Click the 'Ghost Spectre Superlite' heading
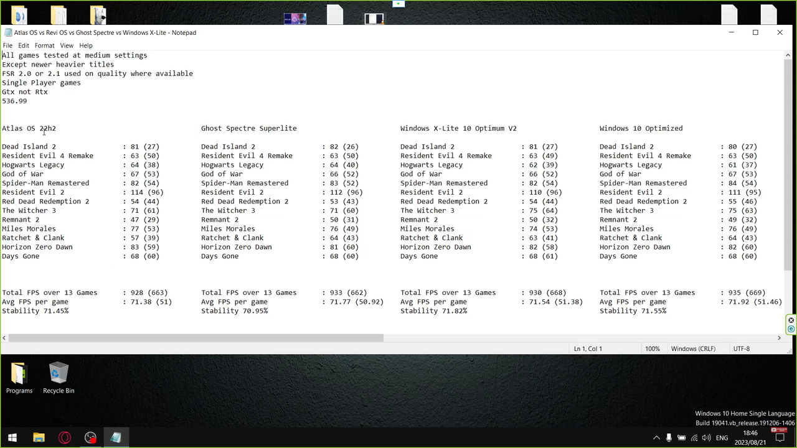 click(249, 128)
